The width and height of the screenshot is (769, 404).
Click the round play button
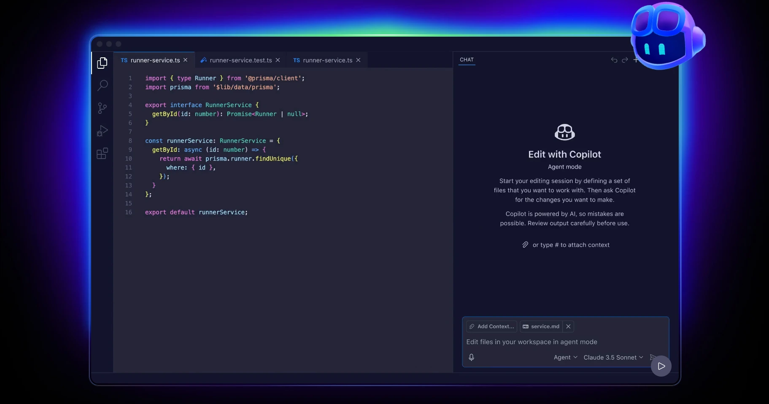(x=661, y=366)
